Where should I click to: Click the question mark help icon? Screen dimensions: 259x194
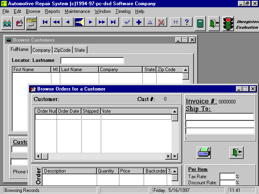[187, 22]
